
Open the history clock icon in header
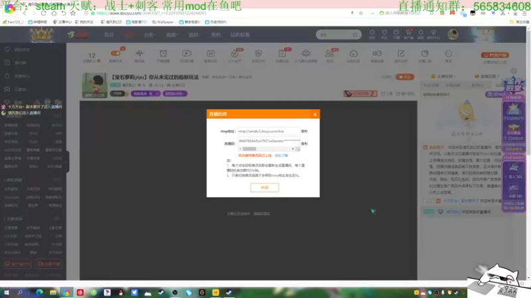(372, 34)
